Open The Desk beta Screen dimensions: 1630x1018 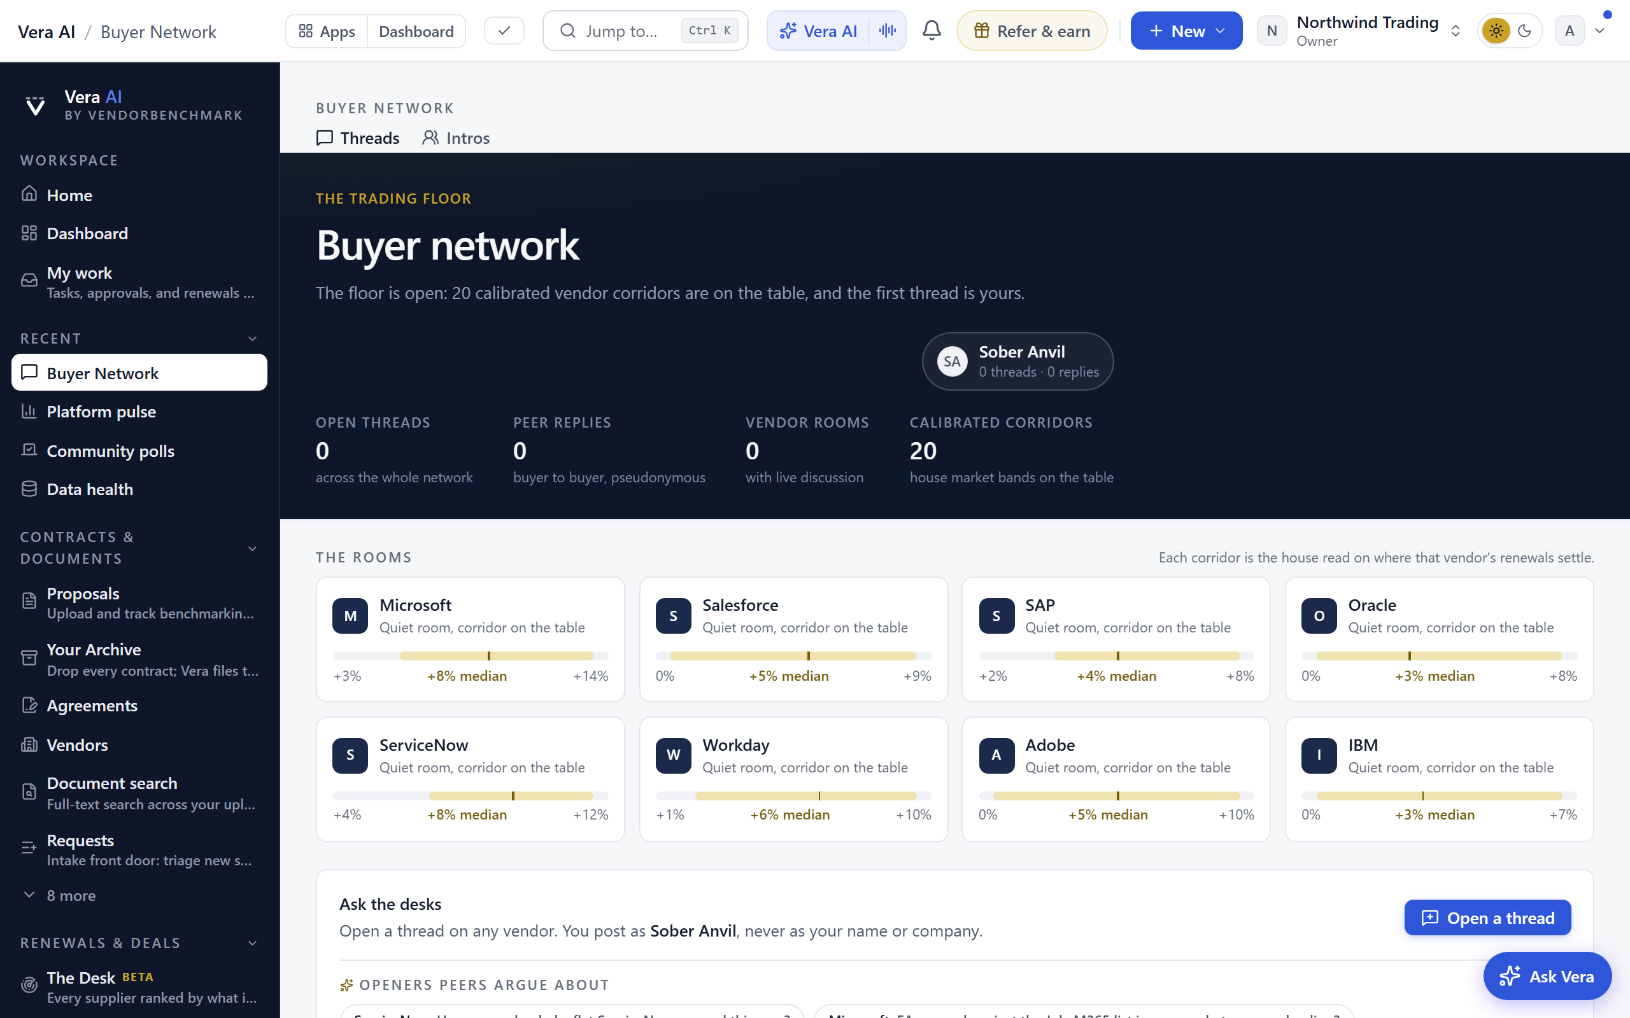(139, 986)
